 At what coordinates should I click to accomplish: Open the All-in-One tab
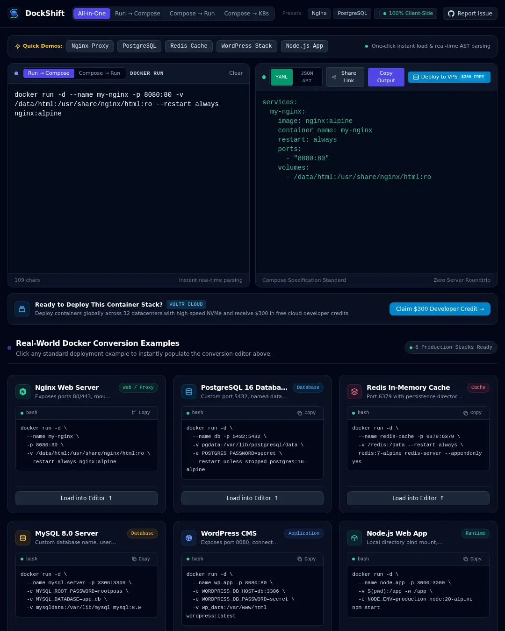[x=92, y=14]
